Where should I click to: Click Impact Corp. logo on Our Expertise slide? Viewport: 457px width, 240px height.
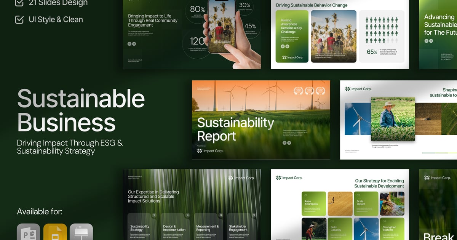[x=241, y=178]
